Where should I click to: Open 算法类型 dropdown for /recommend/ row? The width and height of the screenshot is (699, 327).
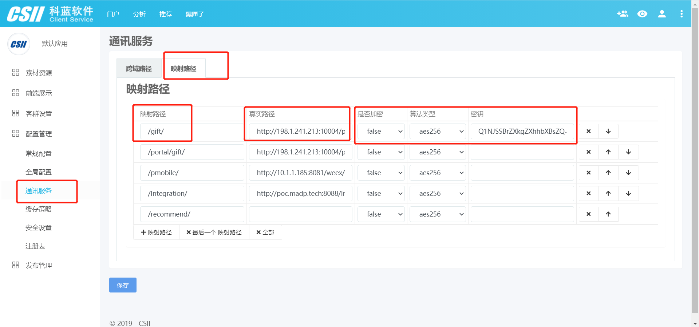pos(438,214)
